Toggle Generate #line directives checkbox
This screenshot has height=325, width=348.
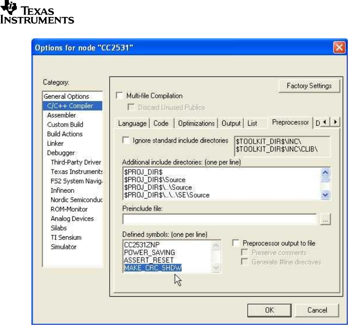click(x=244, y=262)
